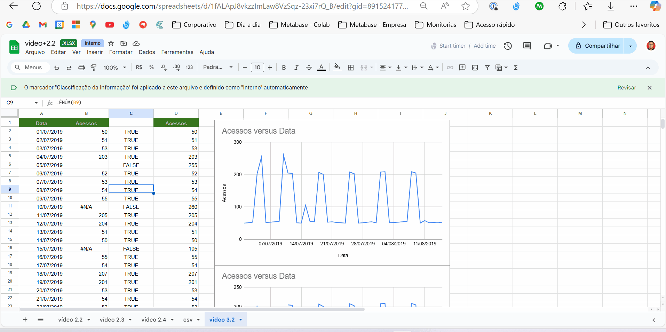Check the cloud document status icon

pos(136,43)
